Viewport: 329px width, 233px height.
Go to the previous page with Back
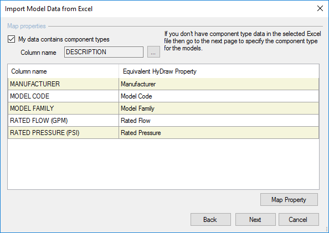[x=210, y=220]
